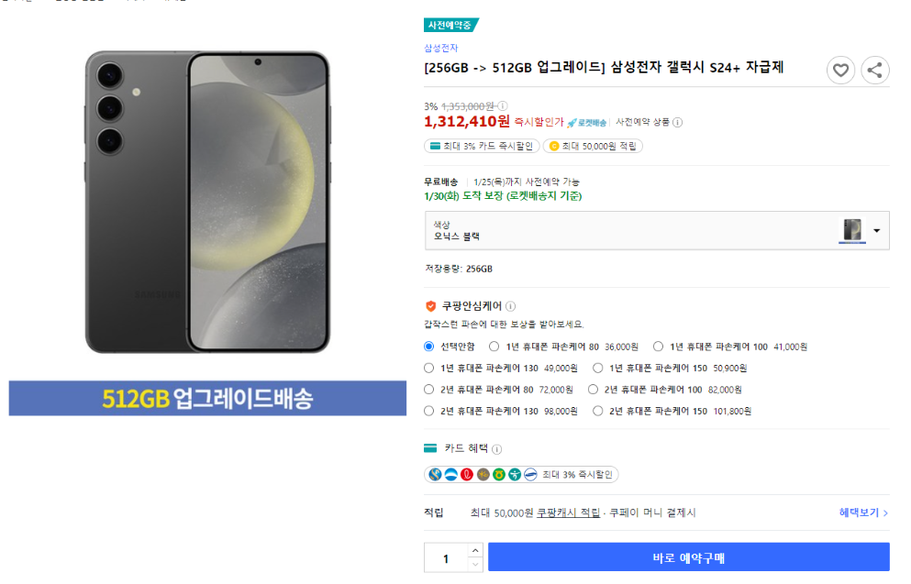The width and height of the screenshot is (911, 584).
Task: Click the gold coin icon on 50,000원 적립 badge
Action: coord(553,146)
